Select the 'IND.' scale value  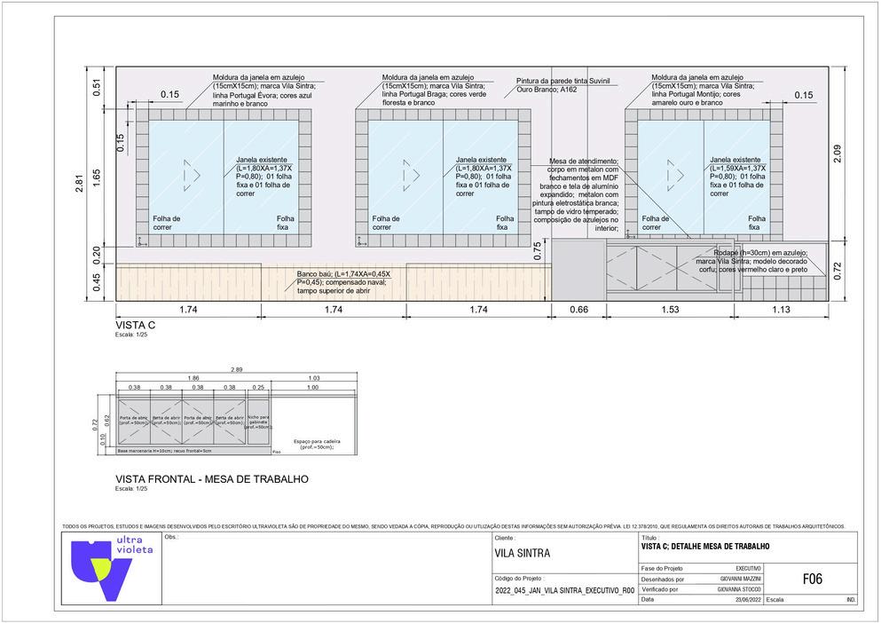(x=851, y=600)
